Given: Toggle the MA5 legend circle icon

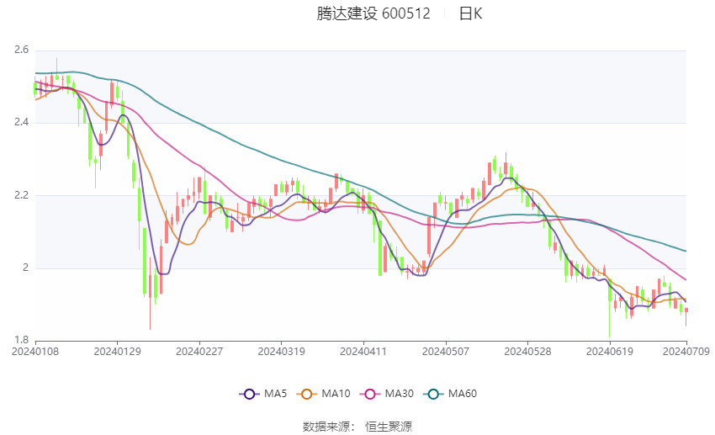Looking at the screenshot, I should [247, 393].
